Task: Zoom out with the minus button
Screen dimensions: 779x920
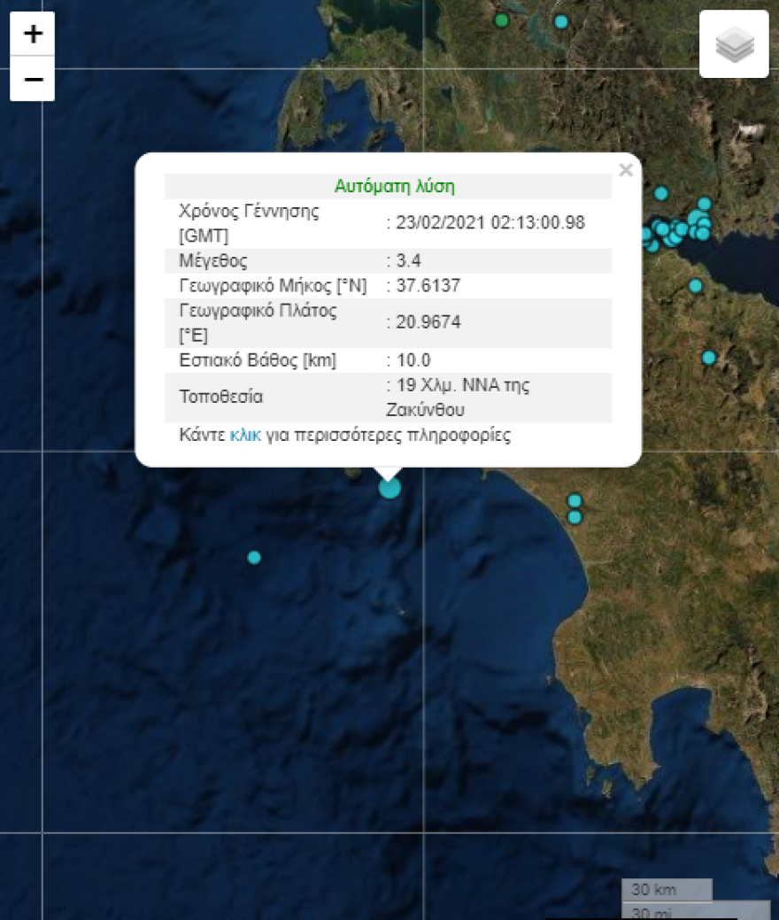Action: 32,80
